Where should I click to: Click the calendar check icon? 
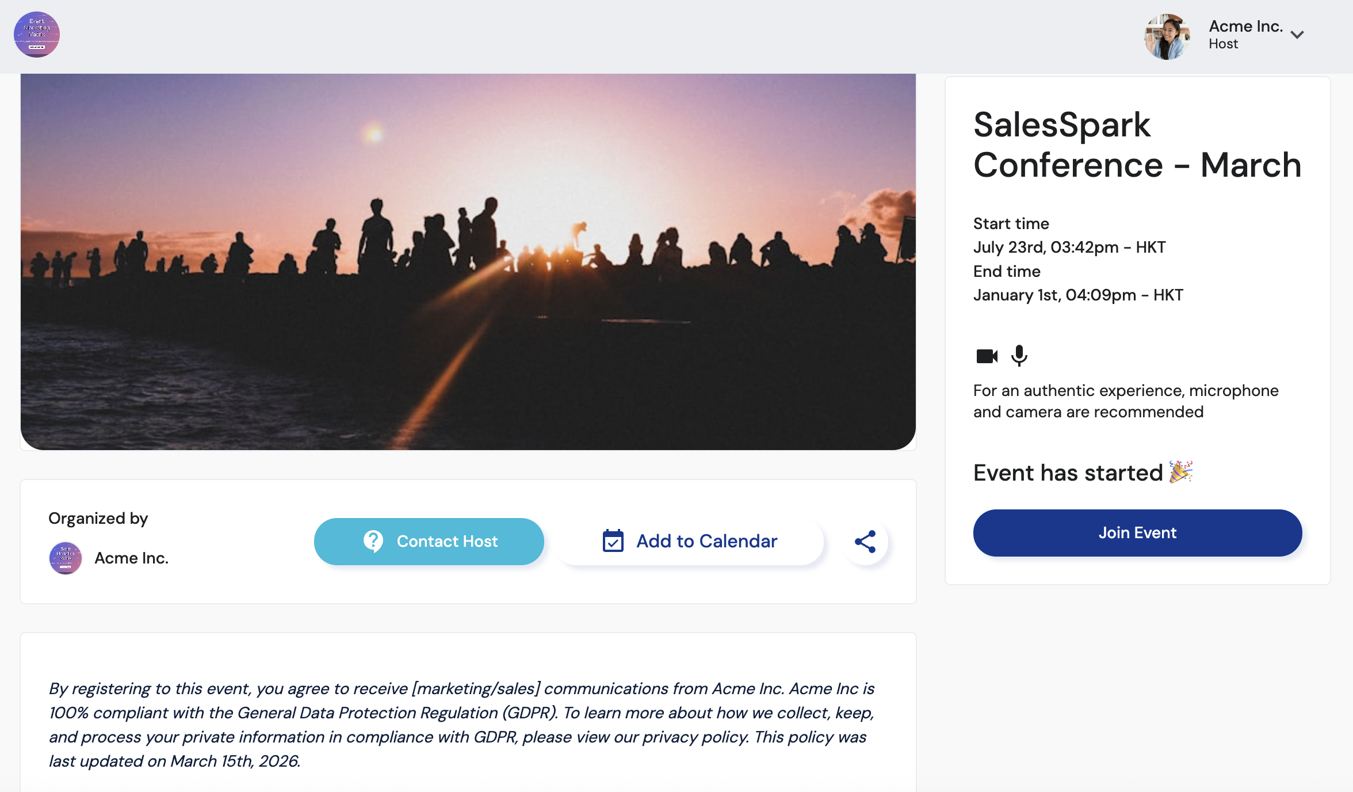coord(613,541)
